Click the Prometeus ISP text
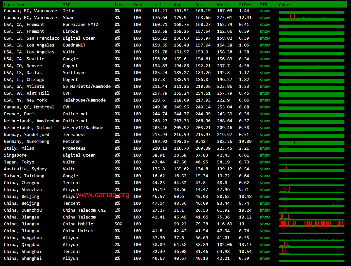 (x=74, y=148)
